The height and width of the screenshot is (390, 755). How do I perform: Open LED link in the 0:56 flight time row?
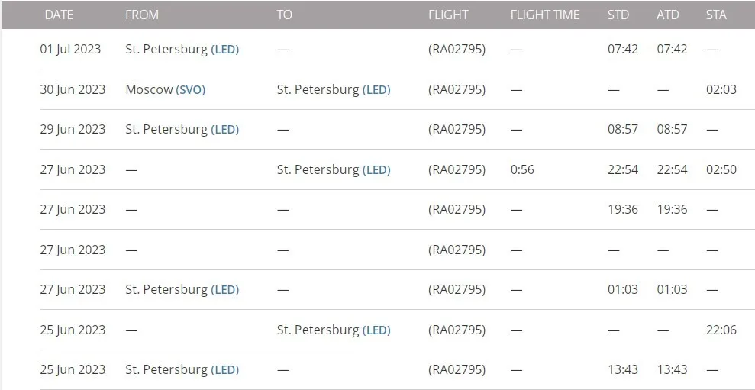coord(376,169)
